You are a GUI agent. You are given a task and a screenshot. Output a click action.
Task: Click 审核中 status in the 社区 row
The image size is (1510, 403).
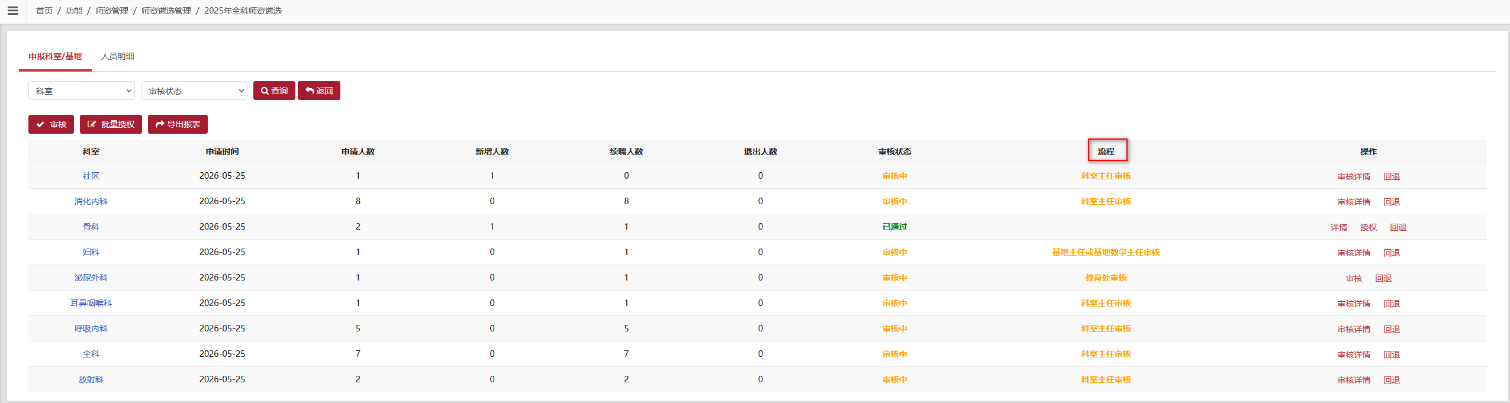pos(895,176)
